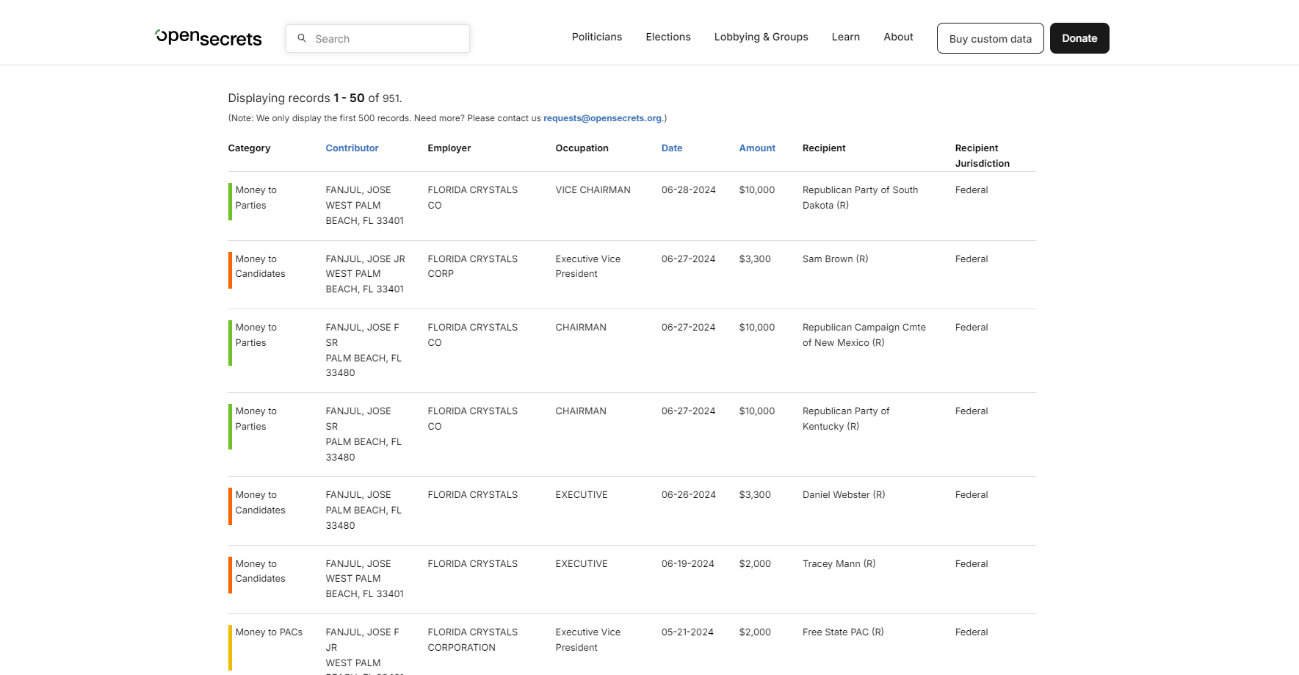Image resolution: width=1299 pixels, height=675 pixels.
Task: Sort table by Contributor column
Action: point(352,148)
